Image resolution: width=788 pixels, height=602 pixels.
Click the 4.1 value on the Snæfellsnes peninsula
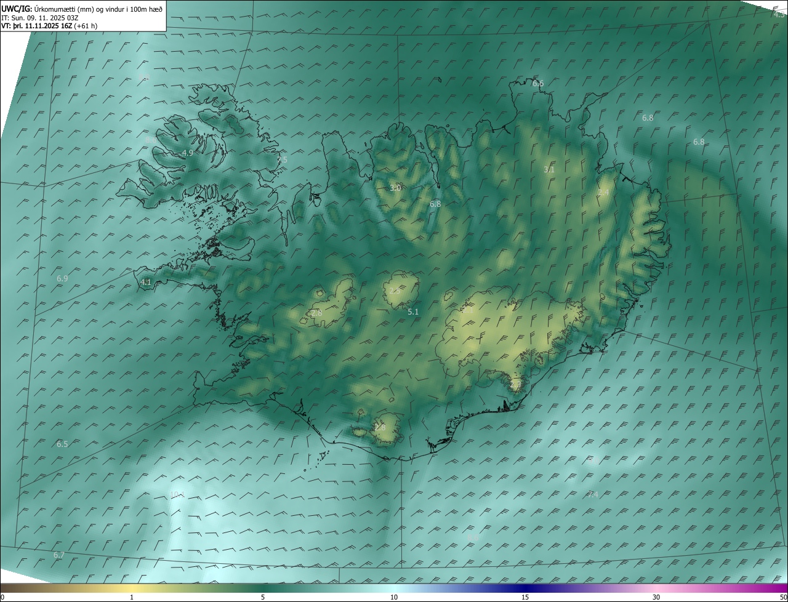(146, 282)
